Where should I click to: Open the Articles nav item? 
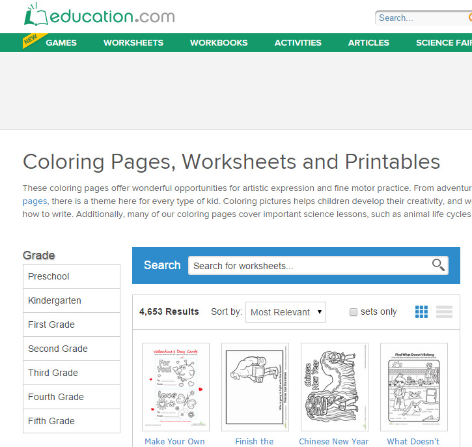pos(368,42)
